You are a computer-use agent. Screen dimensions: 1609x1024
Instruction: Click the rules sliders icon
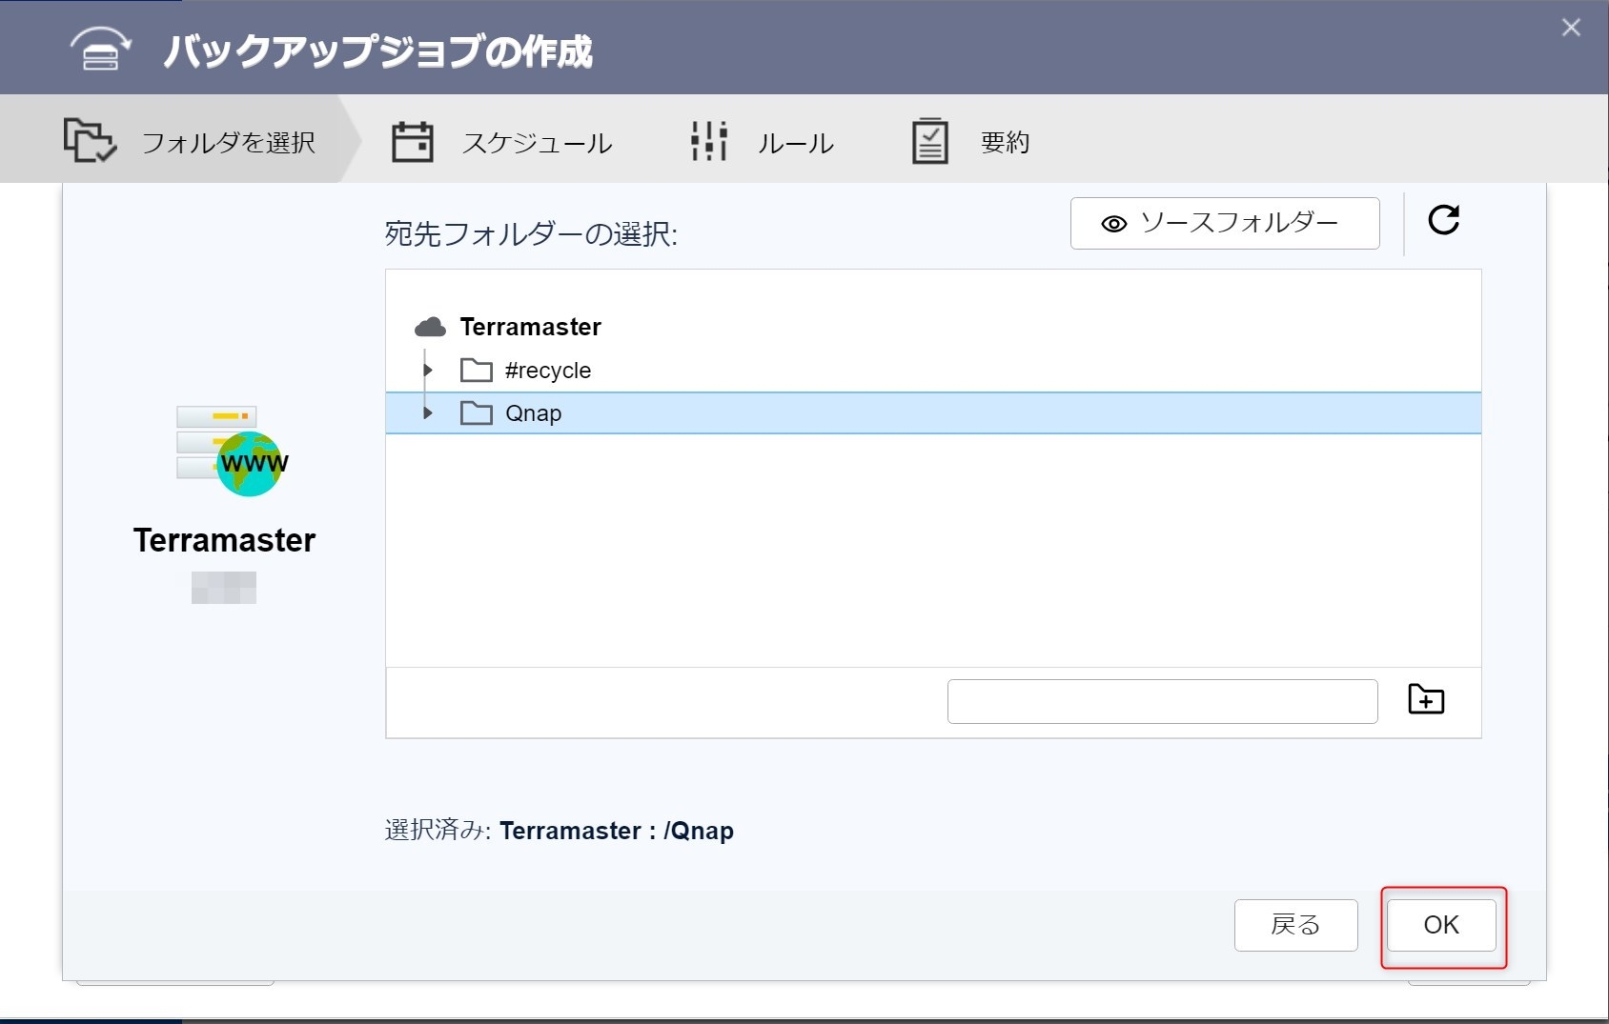tap(709, 142)
